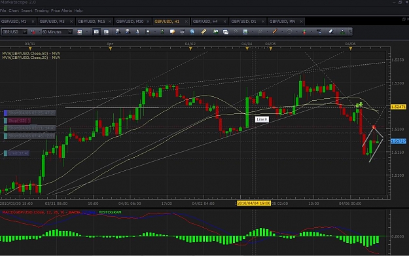This screenshot has height=256, width=409.
Task: Toggle the first chart layout mode button
Action: click(96, 32)
